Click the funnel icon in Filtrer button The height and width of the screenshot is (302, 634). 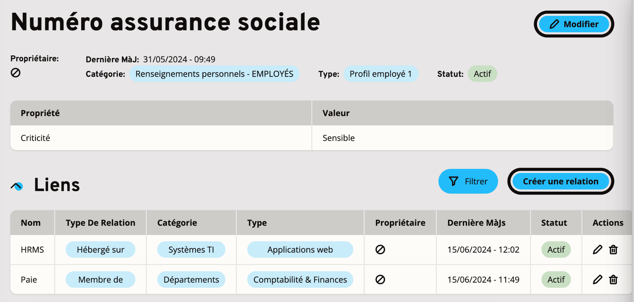click(x=454, y=181)
